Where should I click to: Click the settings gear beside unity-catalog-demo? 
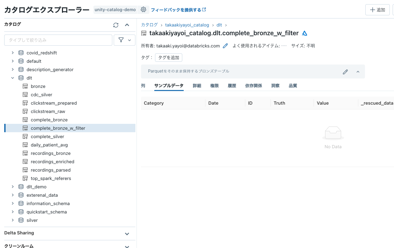click(x=143, y=9)
